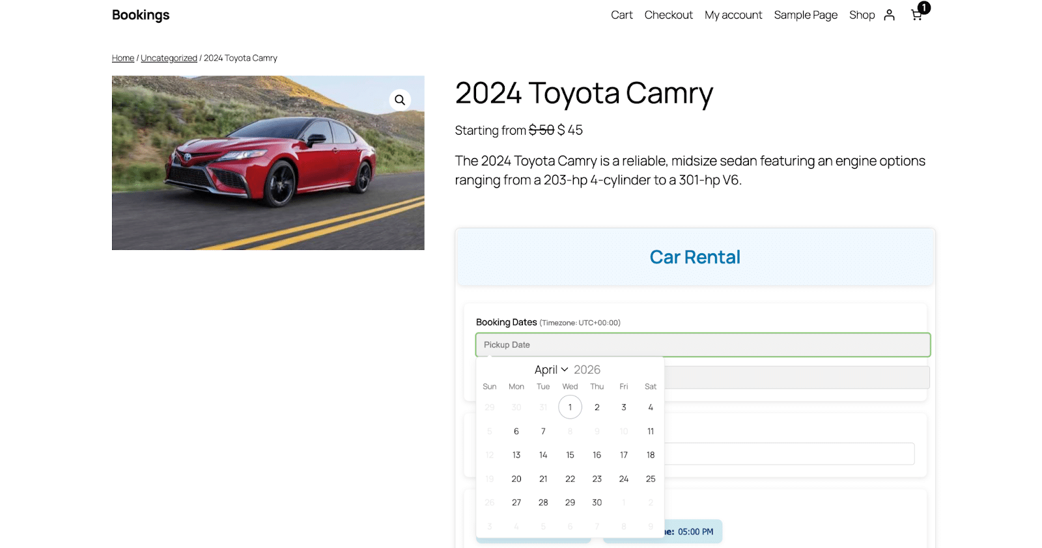Select April 2 in the calendar

click(597, 407)
